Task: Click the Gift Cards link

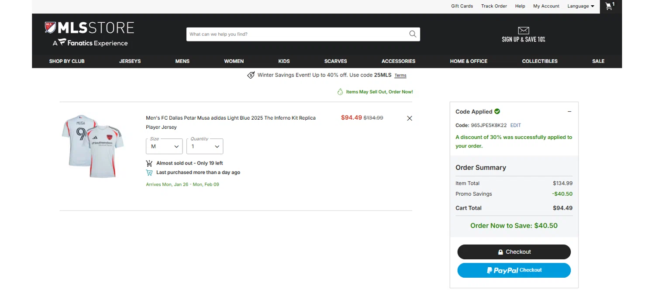Action: (462, 6)
